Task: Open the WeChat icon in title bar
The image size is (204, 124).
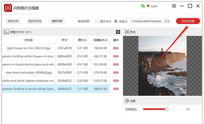Action: click(x=143, y=6)
